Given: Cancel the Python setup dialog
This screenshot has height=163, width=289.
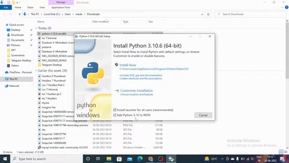Looking at the screenshot, I should point(203,115).
